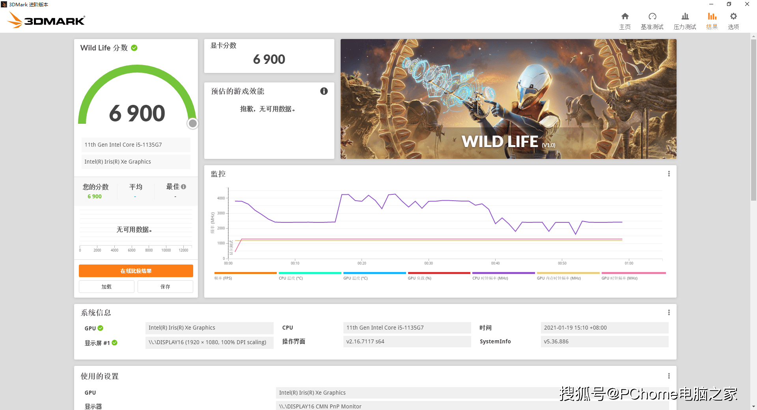Click the green check next to GPU

pyautogui.click(x=101, y=328)
